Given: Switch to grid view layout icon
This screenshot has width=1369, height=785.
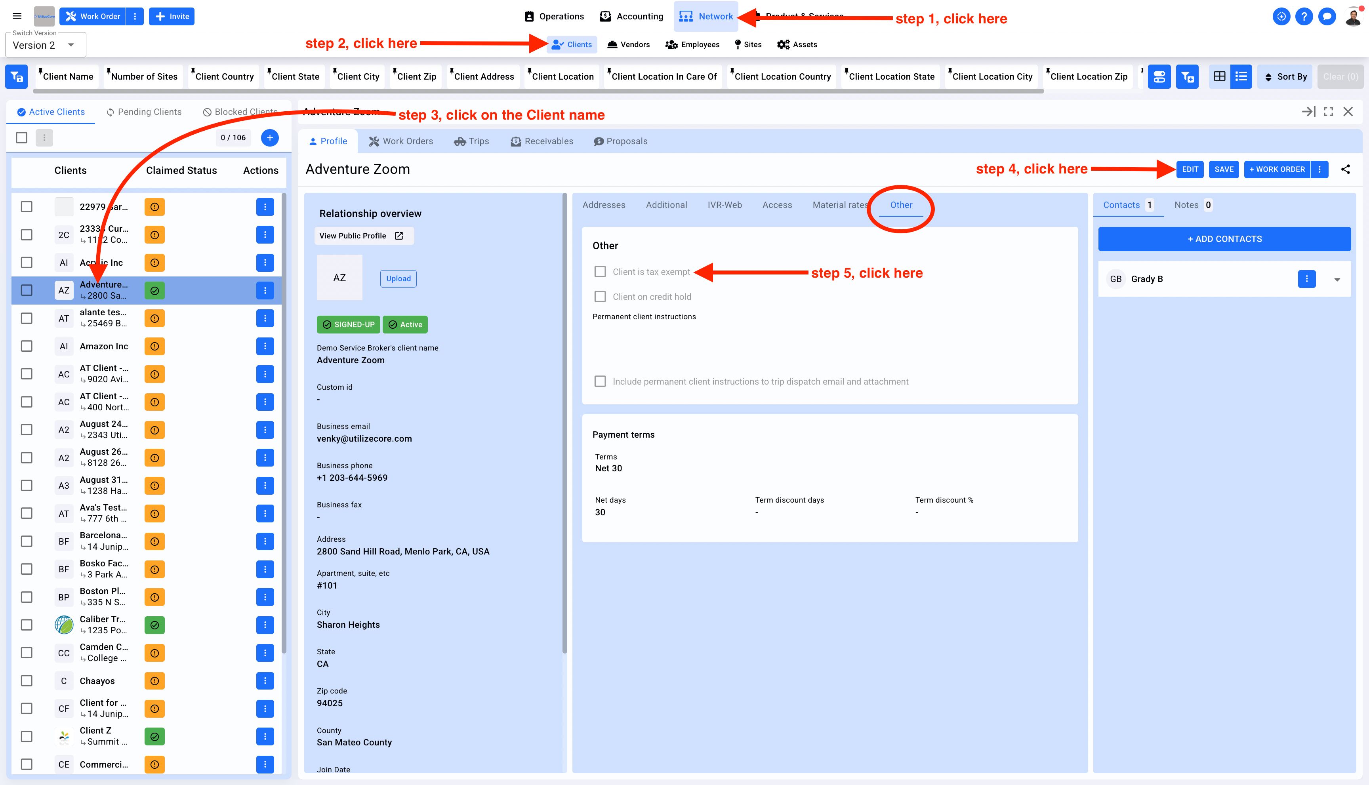Looking at the screenshot, I should click(x=1219, y=76).
